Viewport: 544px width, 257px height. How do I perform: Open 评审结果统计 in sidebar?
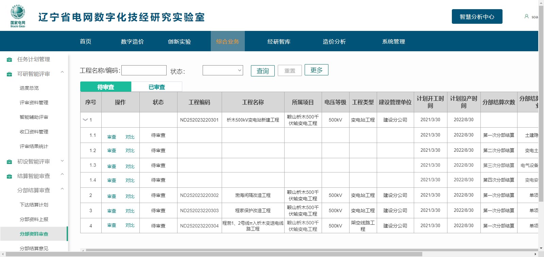pyautogui.click(x=34, y=146)
